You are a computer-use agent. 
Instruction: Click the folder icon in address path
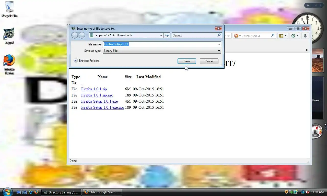92,35
